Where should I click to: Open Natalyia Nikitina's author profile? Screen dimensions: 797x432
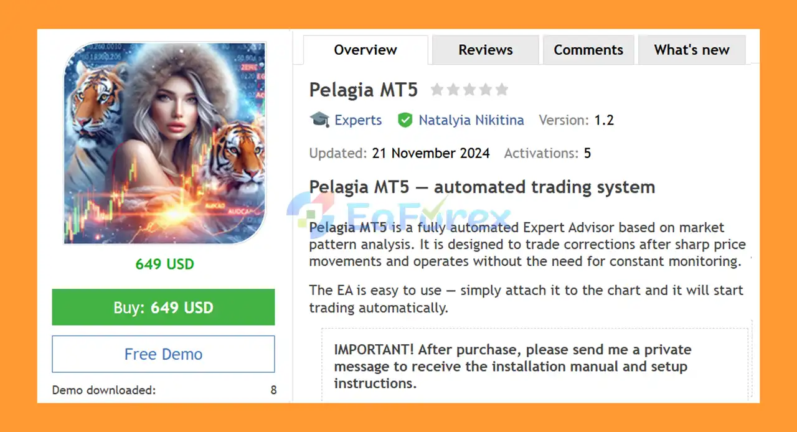[471, 120]
